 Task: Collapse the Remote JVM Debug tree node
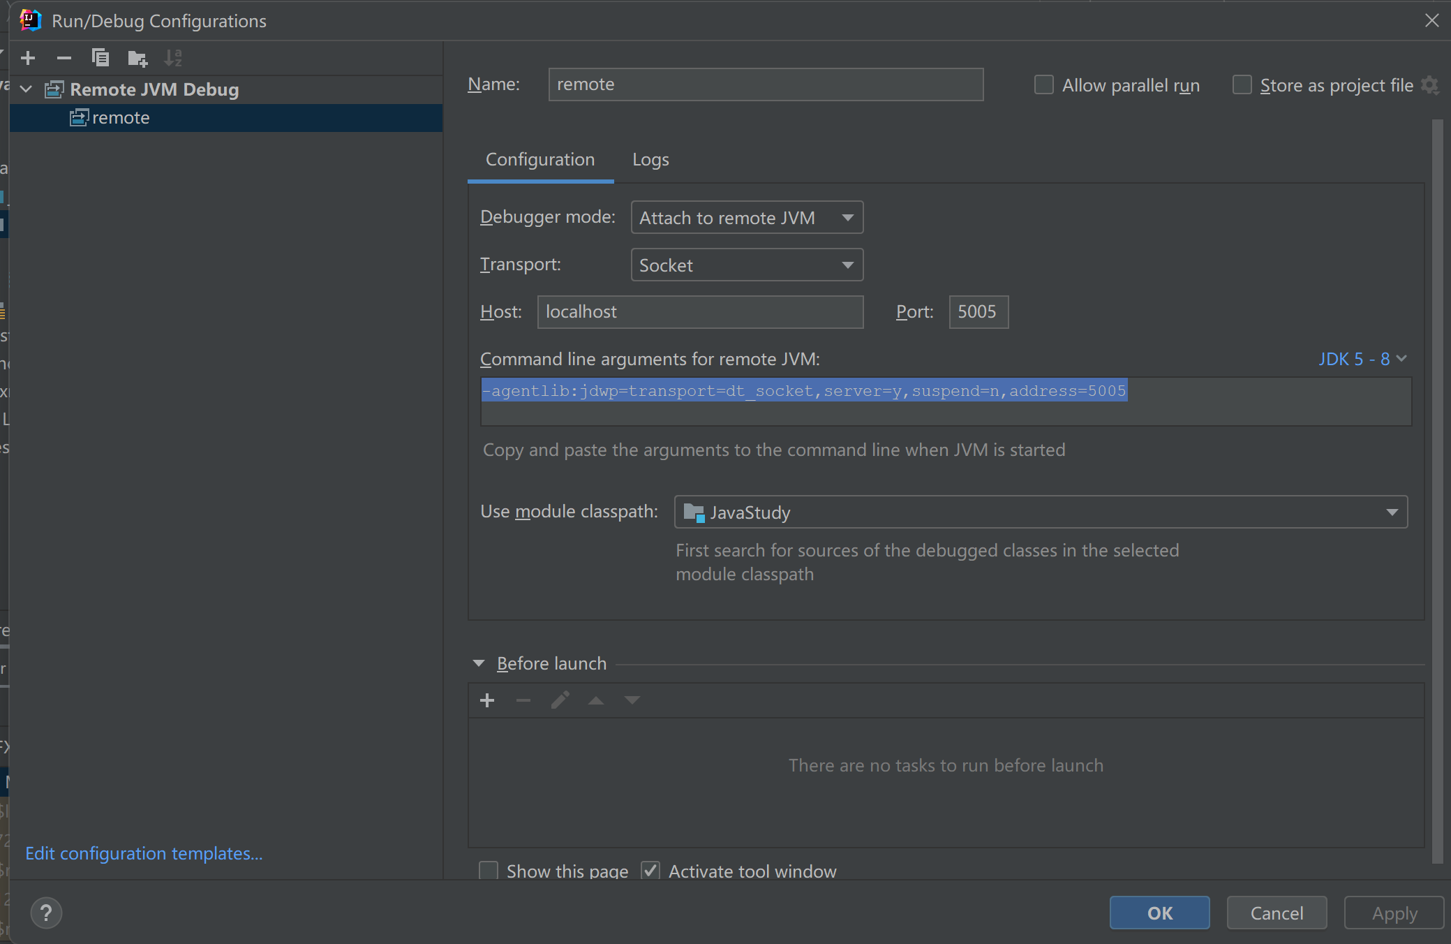27,89
